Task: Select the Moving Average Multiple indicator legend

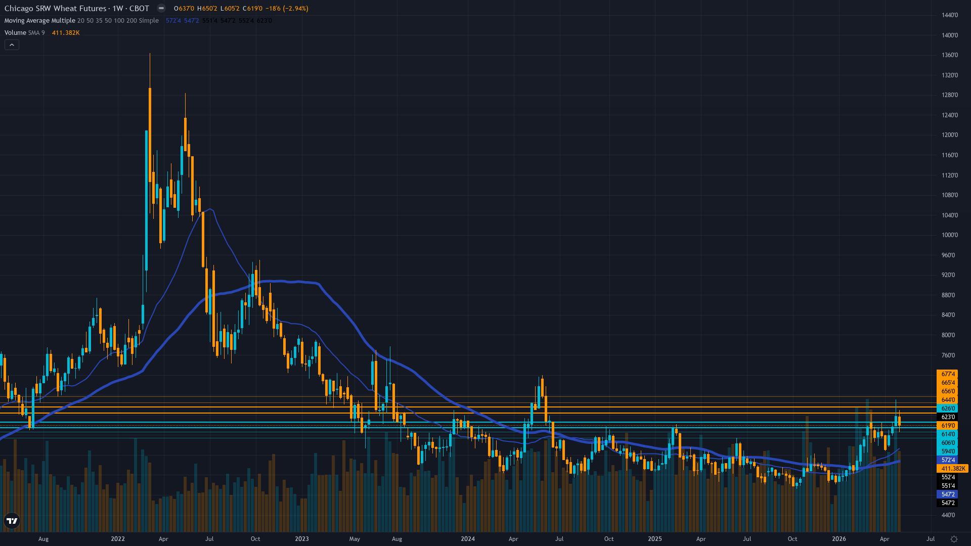Action: (81, 21)
